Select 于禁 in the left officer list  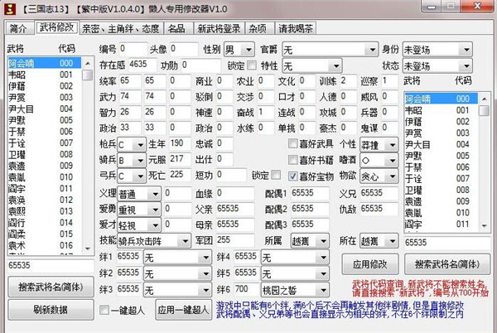tap(45, 132)
